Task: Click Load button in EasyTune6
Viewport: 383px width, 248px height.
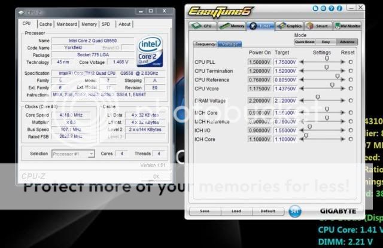Action: [236, 211]
